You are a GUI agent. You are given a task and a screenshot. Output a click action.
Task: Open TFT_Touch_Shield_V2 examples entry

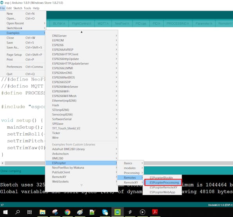coord(81,128)
